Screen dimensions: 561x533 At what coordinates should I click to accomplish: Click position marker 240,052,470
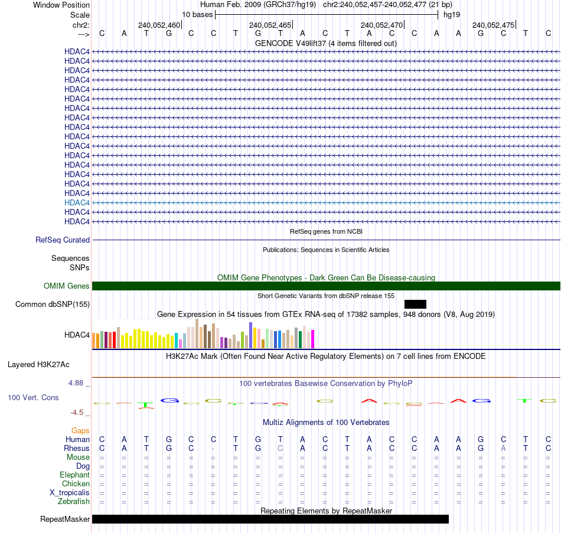pyautogui.click(x=381, y=25)
